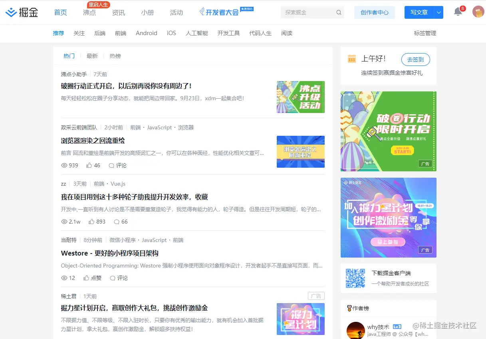The image size is (486, 339).
Task: Click the Juejin logo
Action: (x=22, y=12)
